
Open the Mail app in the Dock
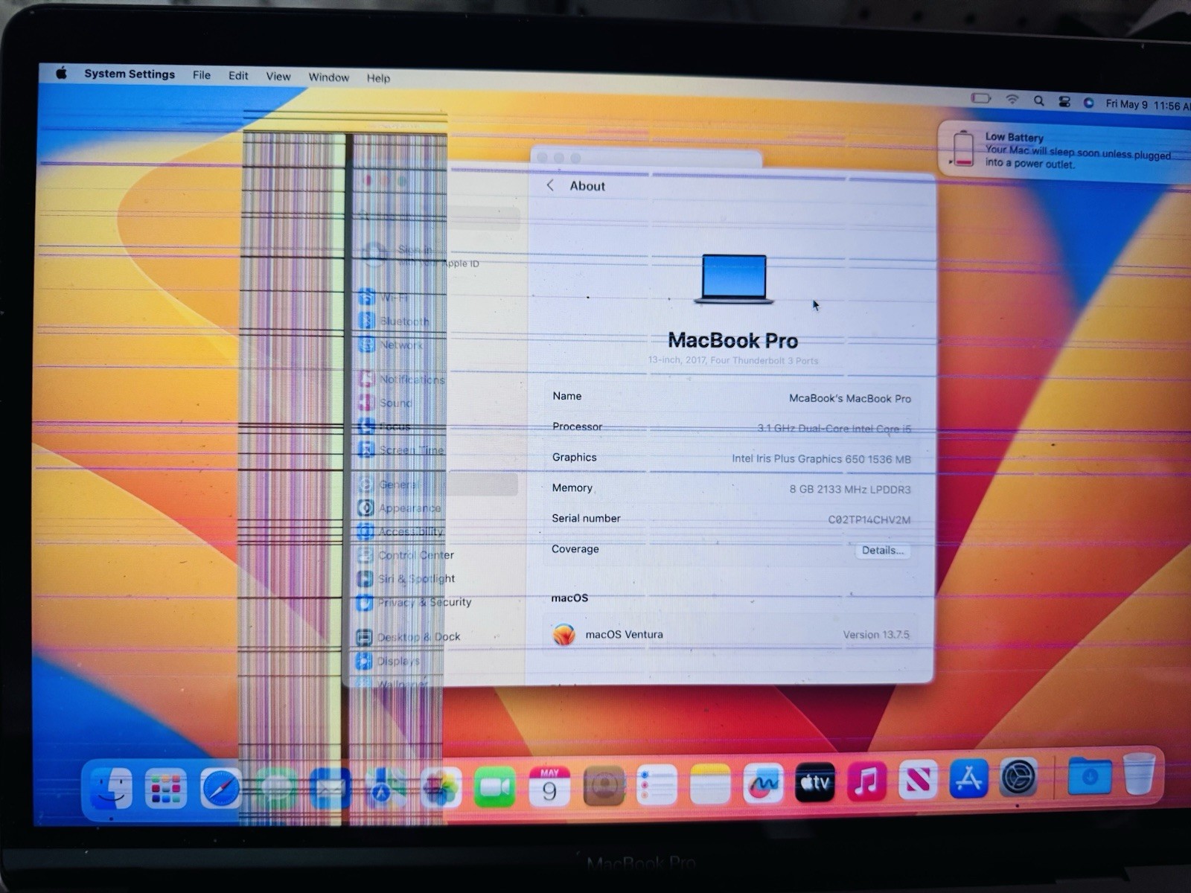tap(330, 788)
